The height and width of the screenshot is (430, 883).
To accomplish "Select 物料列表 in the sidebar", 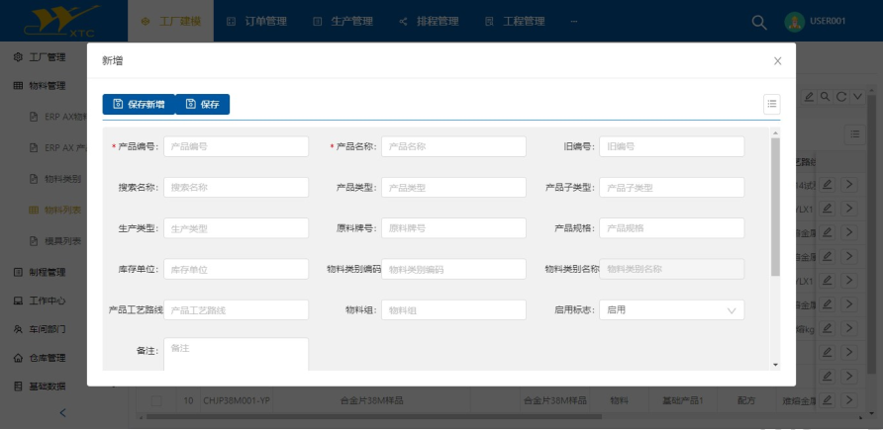I will tap(55, 211).
